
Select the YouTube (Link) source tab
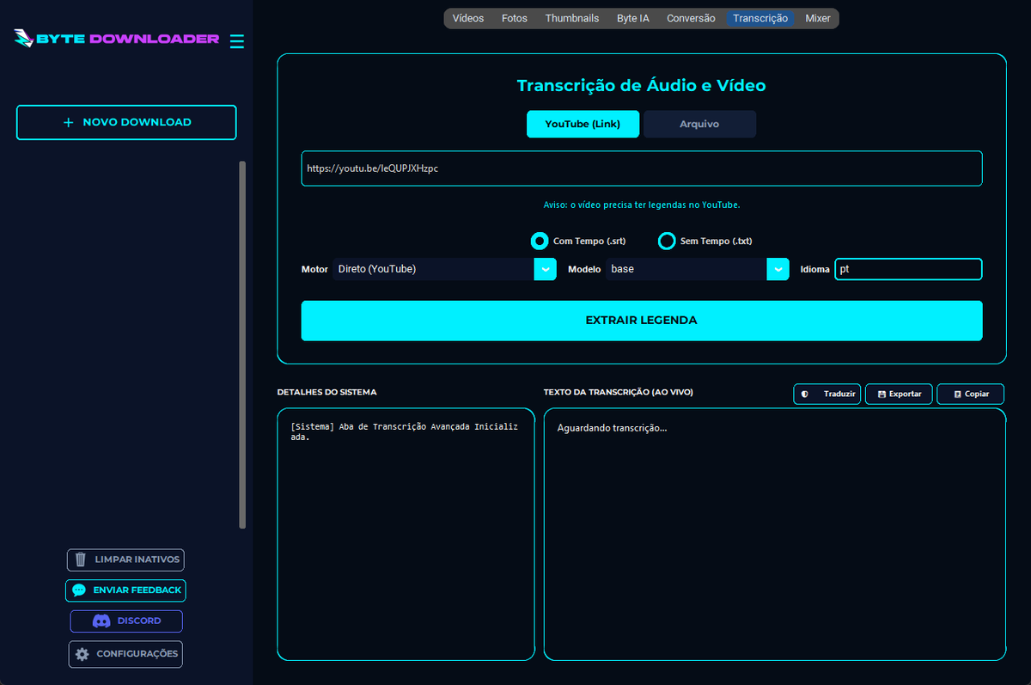[x=583, y=124]
